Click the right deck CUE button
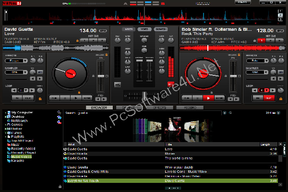 click(x=187, y=98)
